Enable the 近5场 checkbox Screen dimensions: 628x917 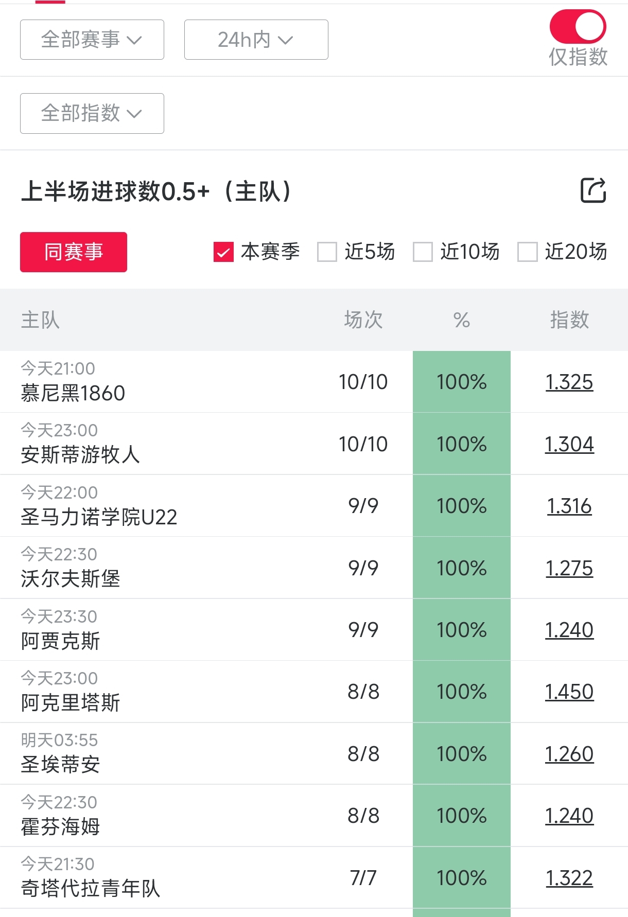(x=327, y=252)
